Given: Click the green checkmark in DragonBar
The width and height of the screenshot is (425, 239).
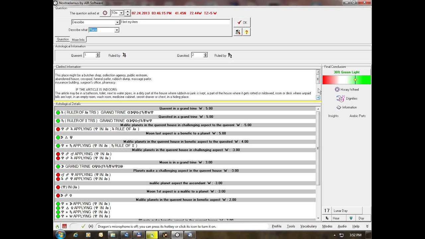Looking at the screenshot, I should [83, 226].
